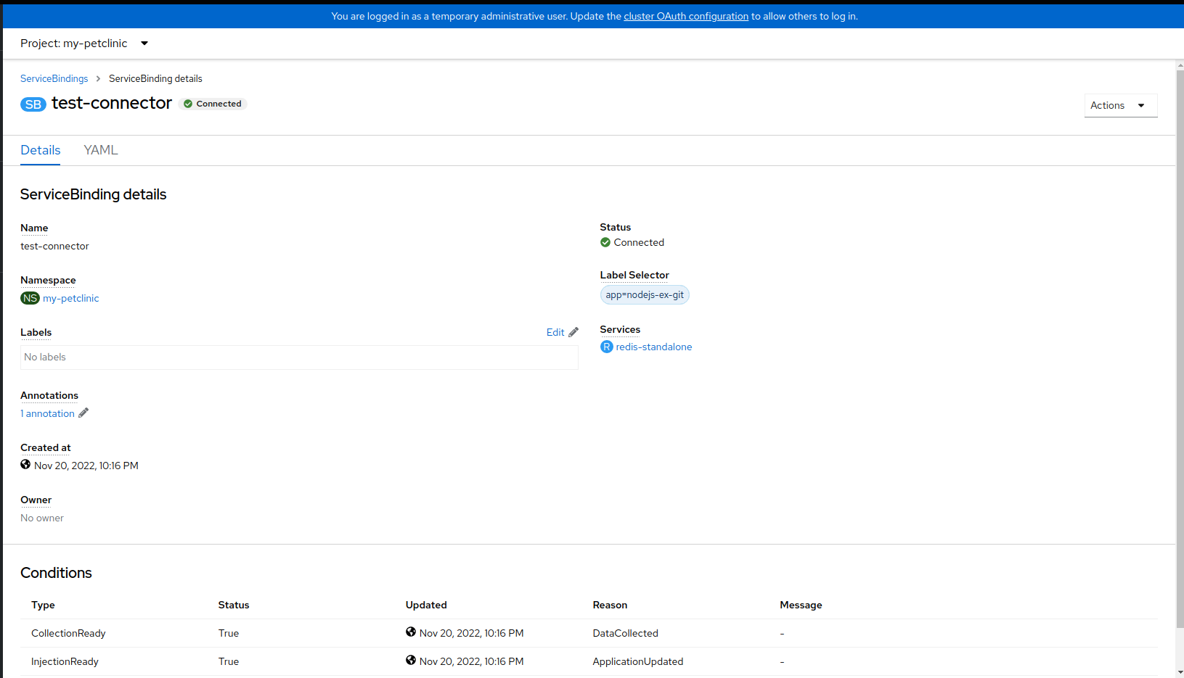This screenshot has width=1184, height=678.
Task: Click the app=nodejs-ex-git label selector chip
Action: pos(645,295)
